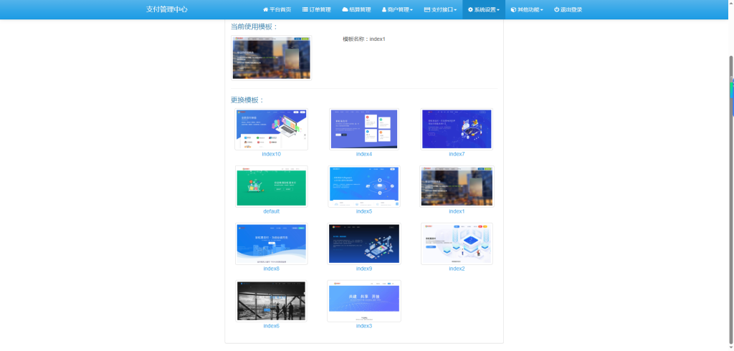Expand the 支付接口 dropdown caret
Screen dimensions: 734x351
point(455,10)
